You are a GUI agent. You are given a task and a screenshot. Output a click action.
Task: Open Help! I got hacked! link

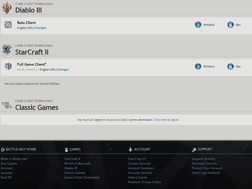coord(206,173)
